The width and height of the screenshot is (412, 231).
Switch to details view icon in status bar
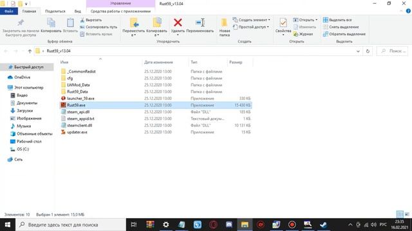click(x=400, y=214)
